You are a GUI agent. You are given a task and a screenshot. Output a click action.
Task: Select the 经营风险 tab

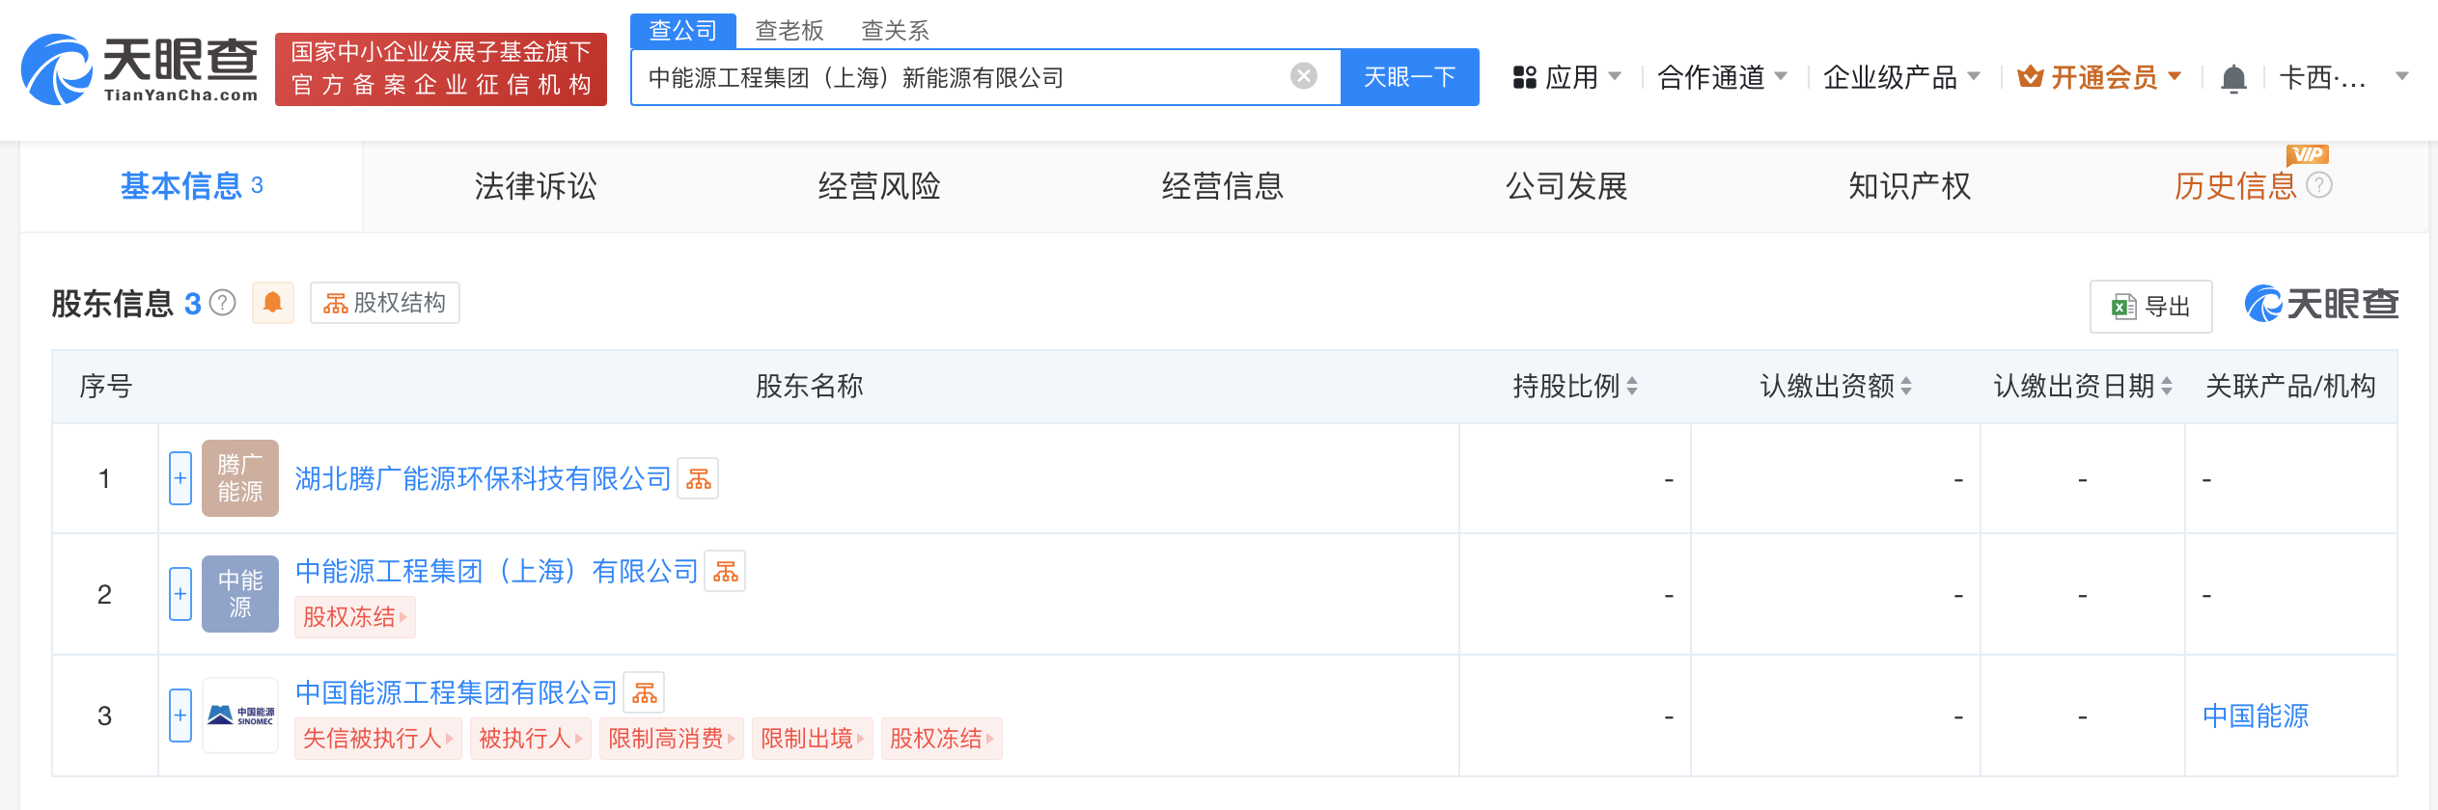click(879, 185)
